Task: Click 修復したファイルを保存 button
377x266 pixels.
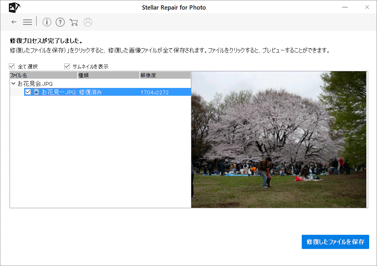Action: 335,242
